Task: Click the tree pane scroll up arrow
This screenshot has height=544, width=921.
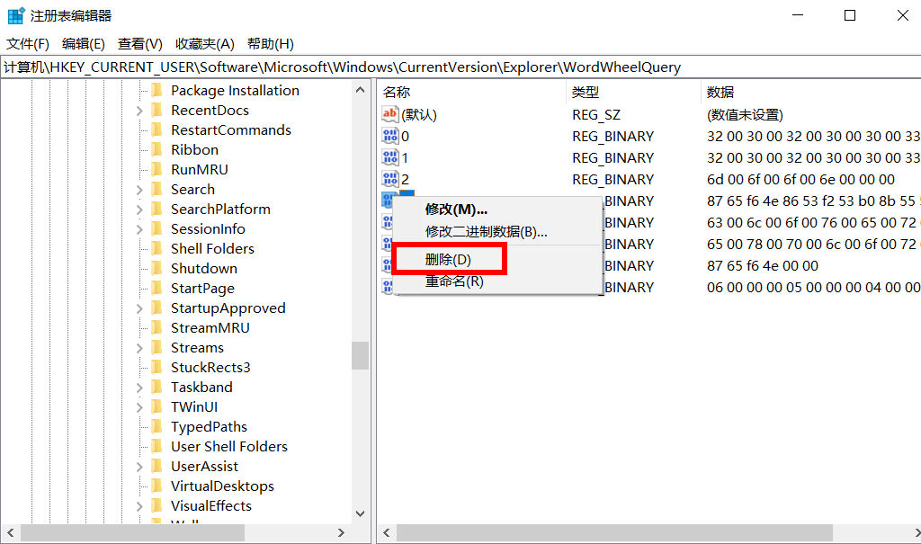Action: point(360,90)
